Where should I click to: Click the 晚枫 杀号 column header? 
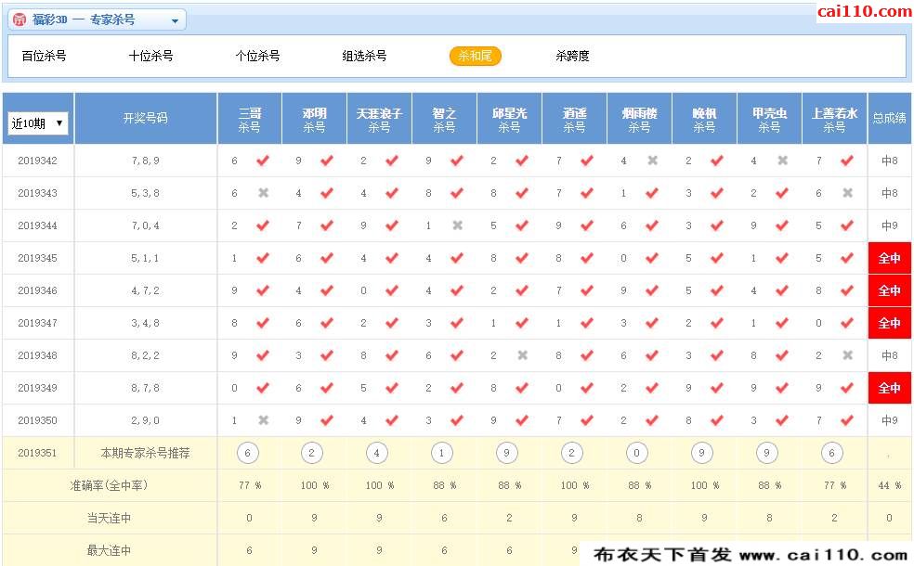click(704, 119)
